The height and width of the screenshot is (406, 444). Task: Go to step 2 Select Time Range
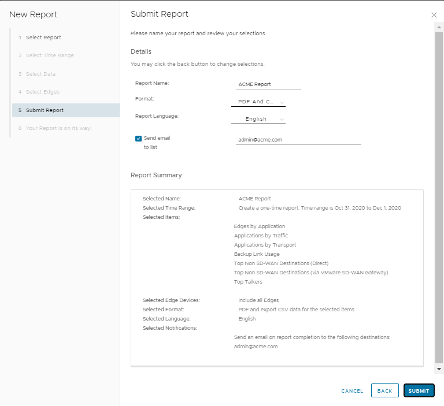50,55
